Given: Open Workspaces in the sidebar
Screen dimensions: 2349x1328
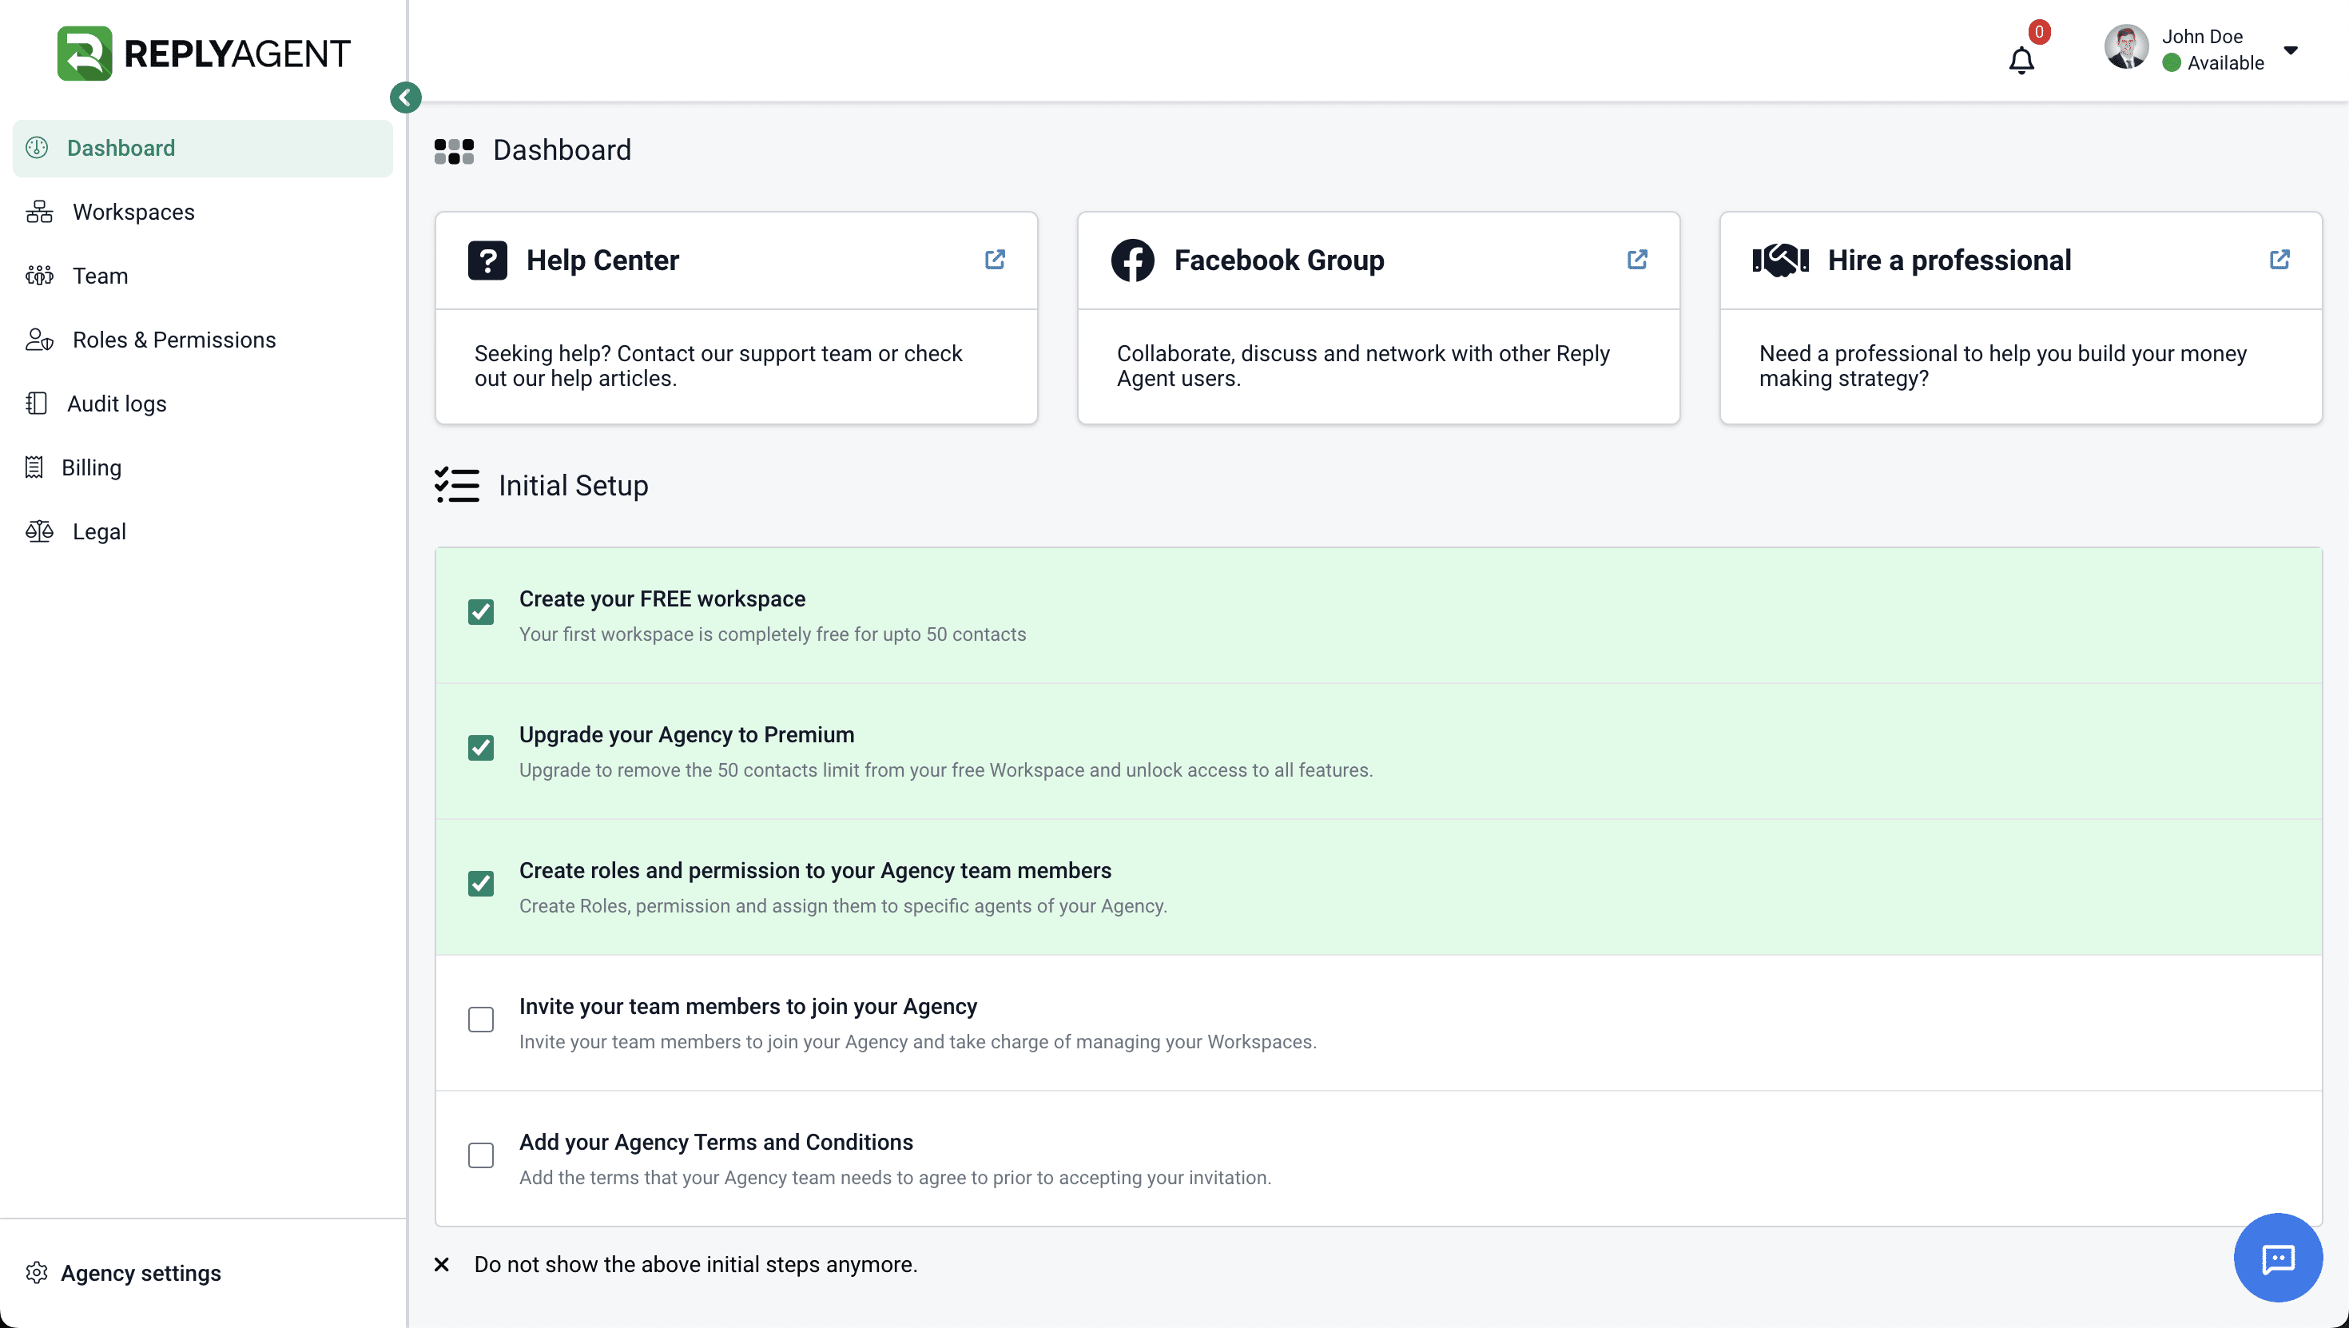Looking at the screenshot, I should pos(133,212).
